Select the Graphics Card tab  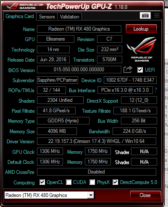coord(20,16)
